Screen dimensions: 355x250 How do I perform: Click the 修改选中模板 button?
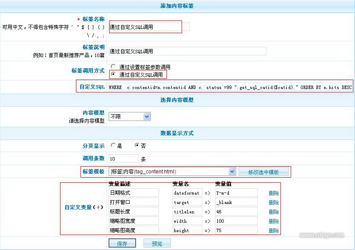pos(264,172)
